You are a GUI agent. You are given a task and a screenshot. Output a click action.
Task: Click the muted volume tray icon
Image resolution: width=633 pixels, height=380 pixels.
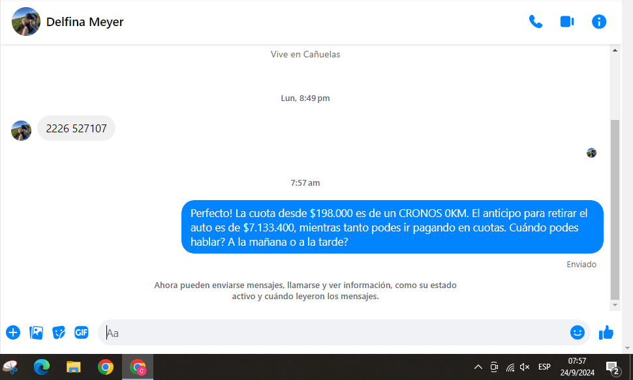(525, 367)
